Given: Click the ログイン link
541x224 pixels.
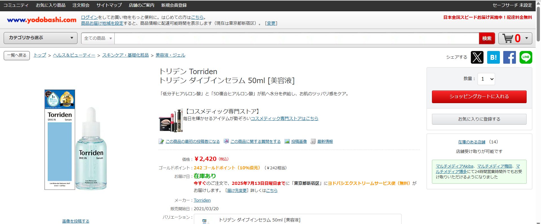Looking at the screenshot, I should tap(89, 17).
